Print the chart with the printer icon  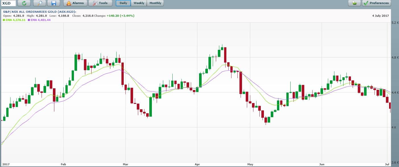click(x=354, y=3)
